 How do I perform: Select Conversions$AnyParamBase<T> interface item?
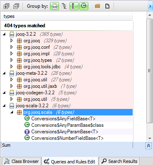click(65, 132)
